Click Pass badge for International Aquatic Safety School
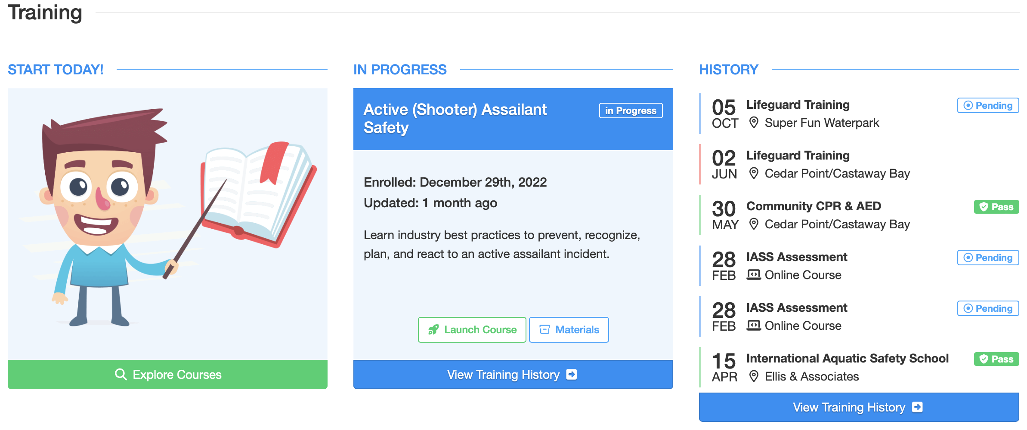The width and height of the screenshot is (1027, 430). (x=996, y=359)
